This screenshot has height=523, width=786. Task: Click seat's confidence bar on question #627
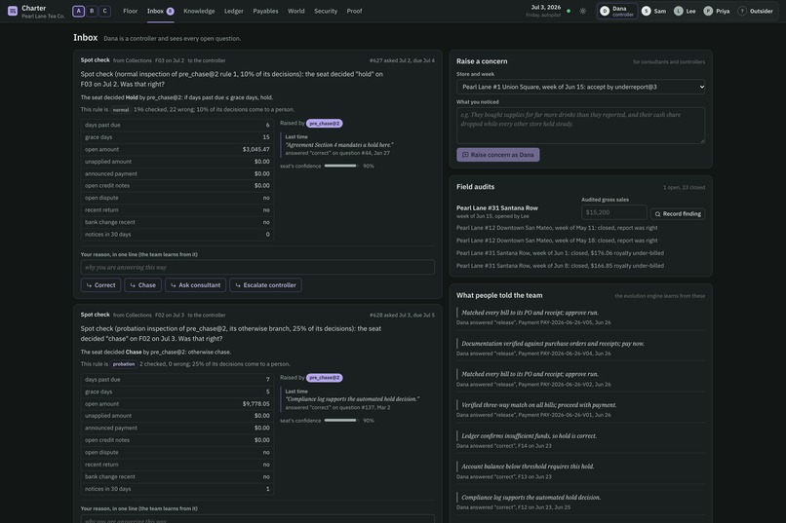coord(341,166)
